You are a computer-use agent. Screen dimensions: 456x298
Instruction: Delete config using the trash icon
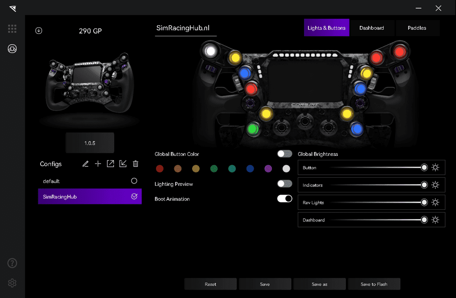(x=136, y=164)
